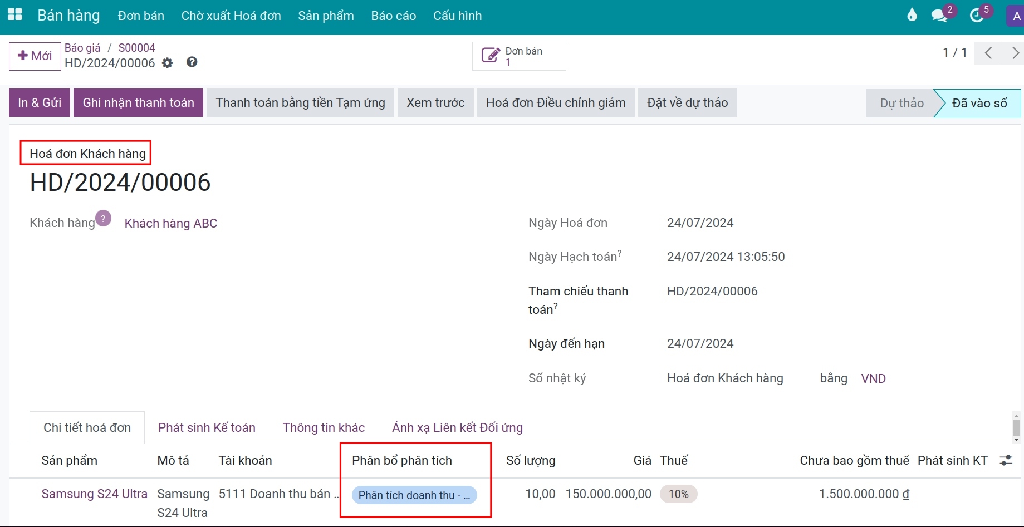
Task: Click the 1.500.000.000 ₫ subtotal cell
Action: click(x=864, y=494)
